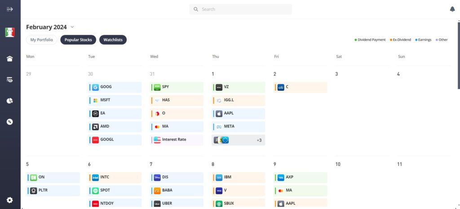Open the AAPL event on February 9
Screen dimensions: 460x209
(301, 203)
